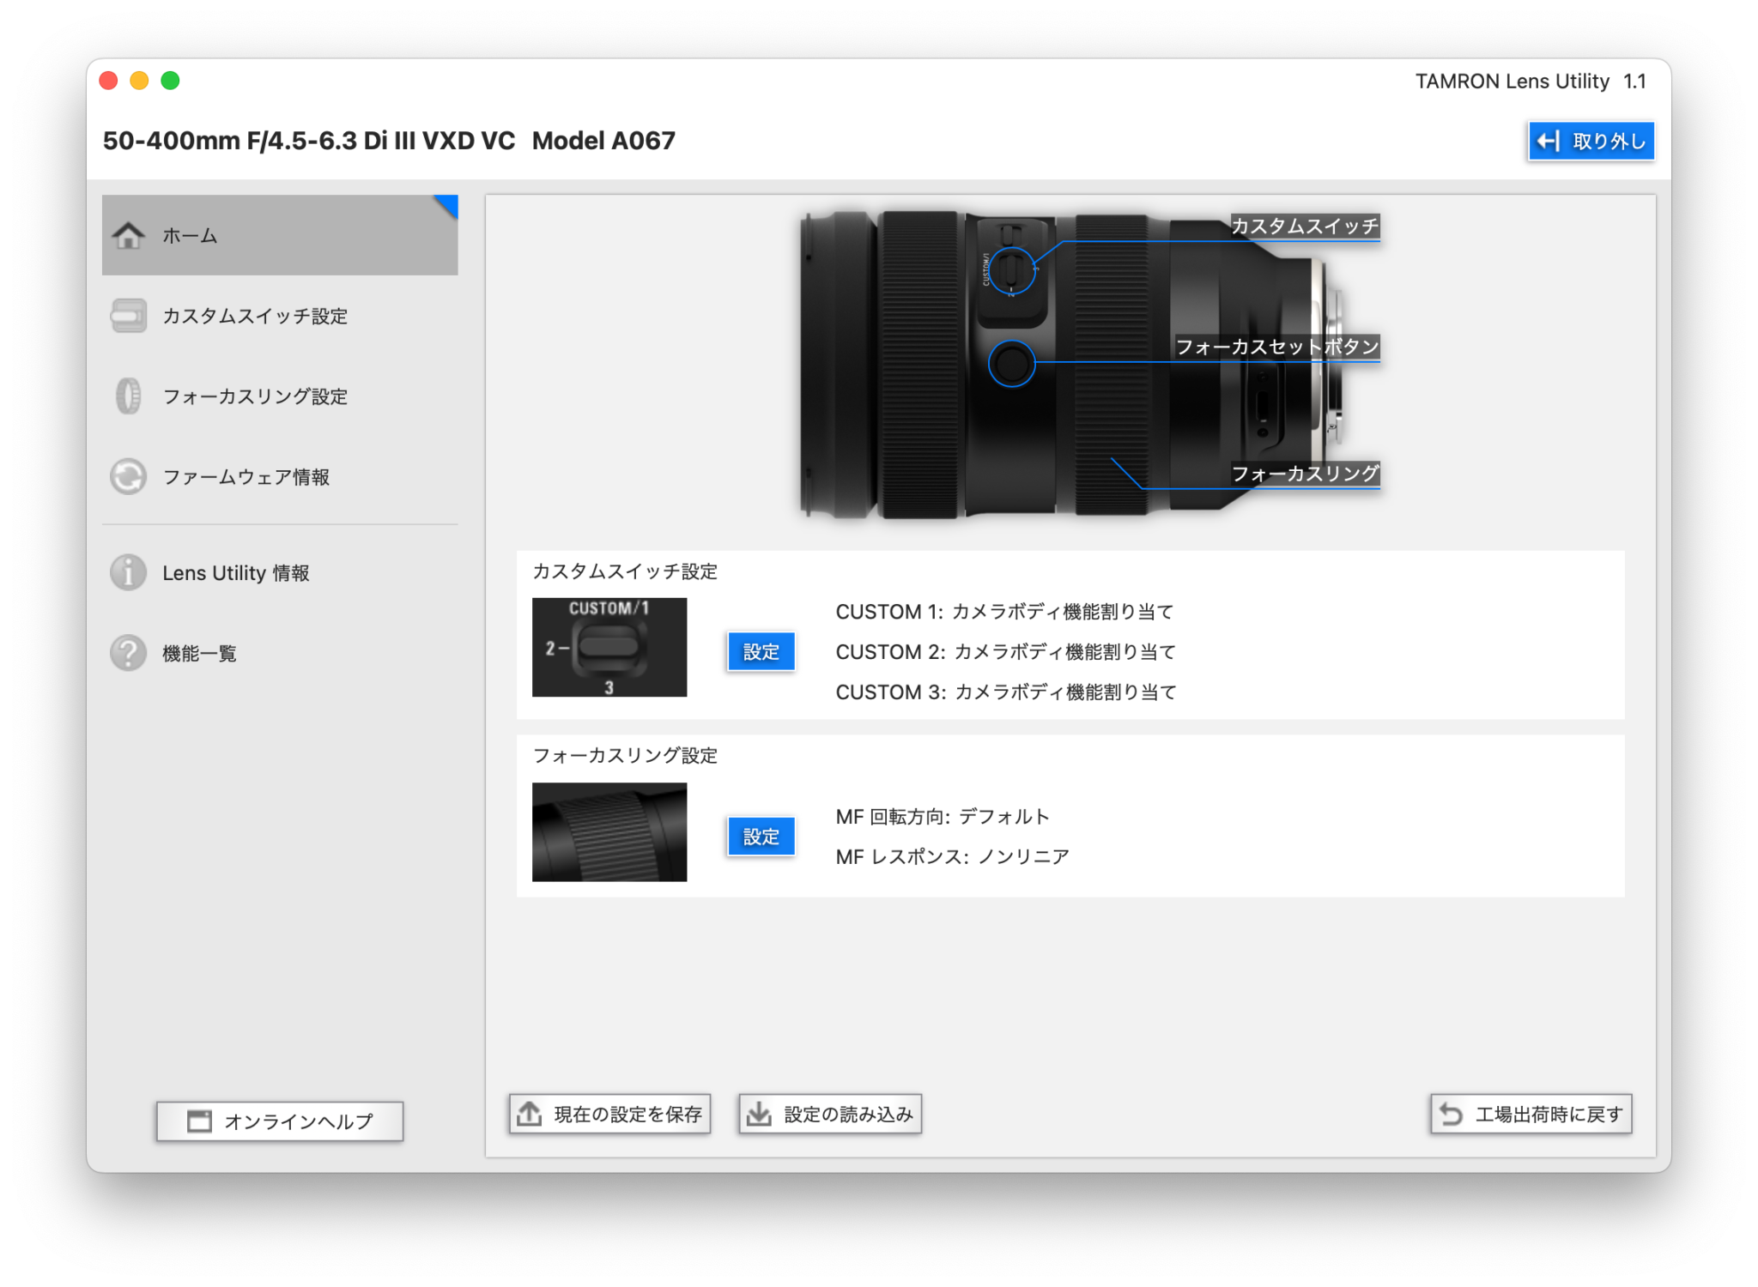Screen dimensions: 1758x1287
Task: Switch to the カスタムスイッチ設定 page
Action: click(255, 316)
